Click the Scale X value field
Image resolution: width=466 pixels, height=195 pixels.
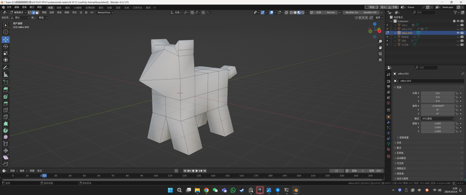coord(437,124)
